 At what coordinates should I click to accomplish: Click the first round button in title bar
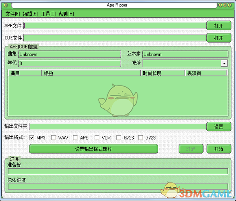221,6
